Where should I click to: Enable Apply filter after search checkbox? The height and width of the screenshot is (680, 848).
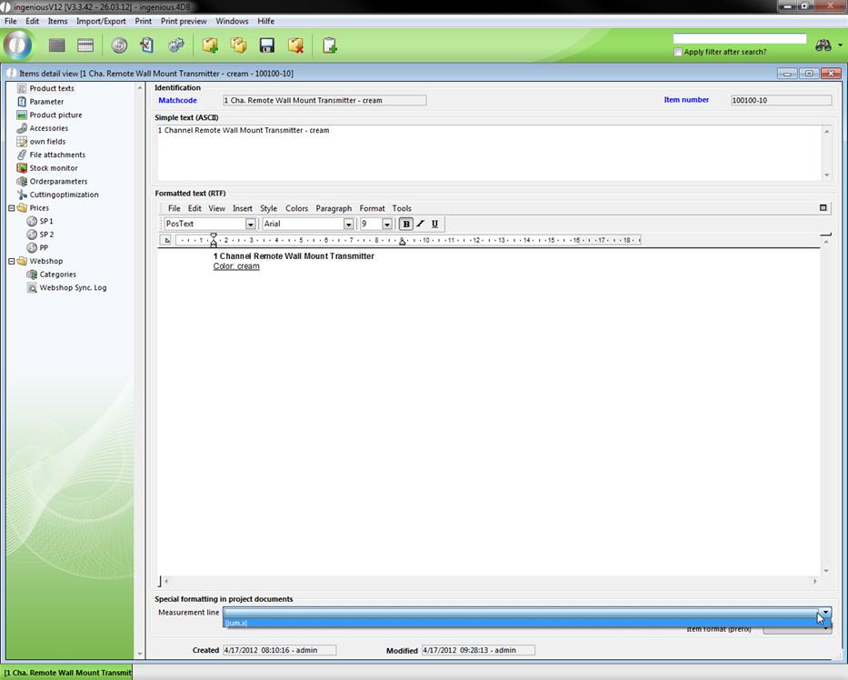pyautogui.click(x=678, y=52)
